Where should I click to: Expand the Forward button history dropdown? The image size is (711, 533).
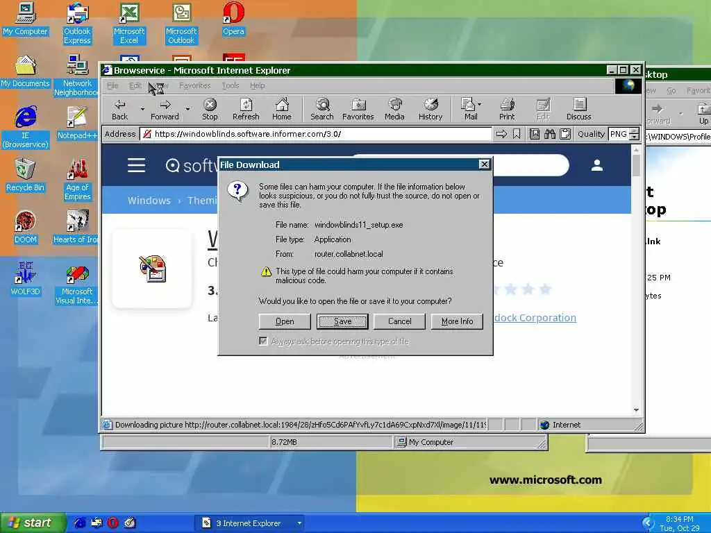click(x=187, y=109)
